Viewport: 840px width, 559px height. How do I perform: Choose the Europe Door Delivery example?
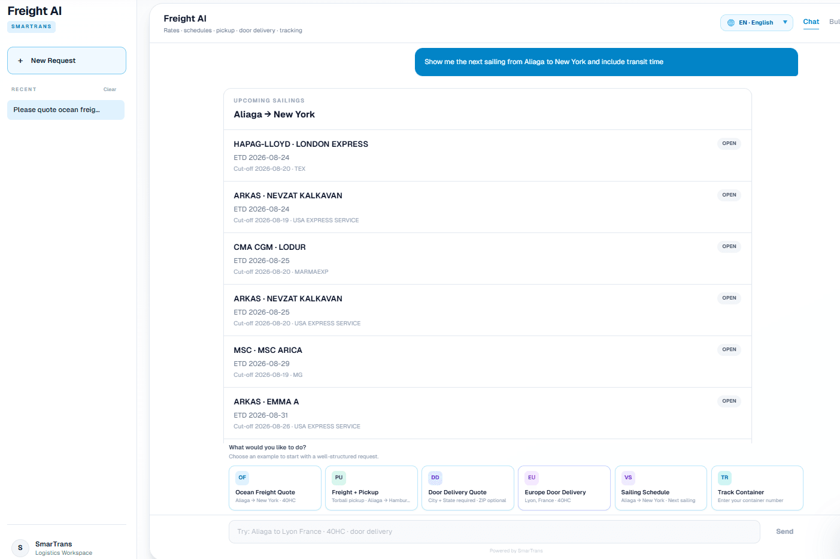(564, 488)
